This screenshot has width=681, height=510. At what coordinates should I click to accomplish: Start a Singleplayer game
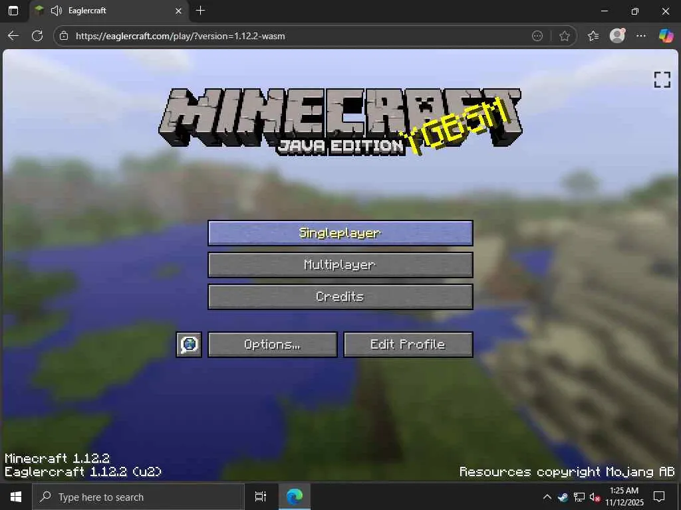tap(340, 233)
